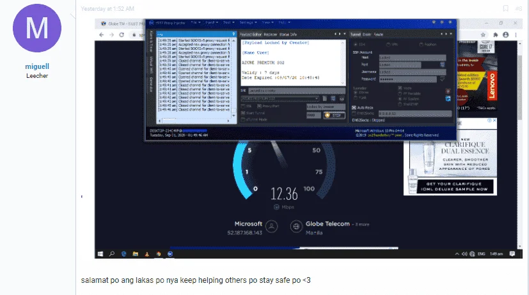Open the Dialer tab
The height and width of the screenshot is (295, 529).
(367, 34)
